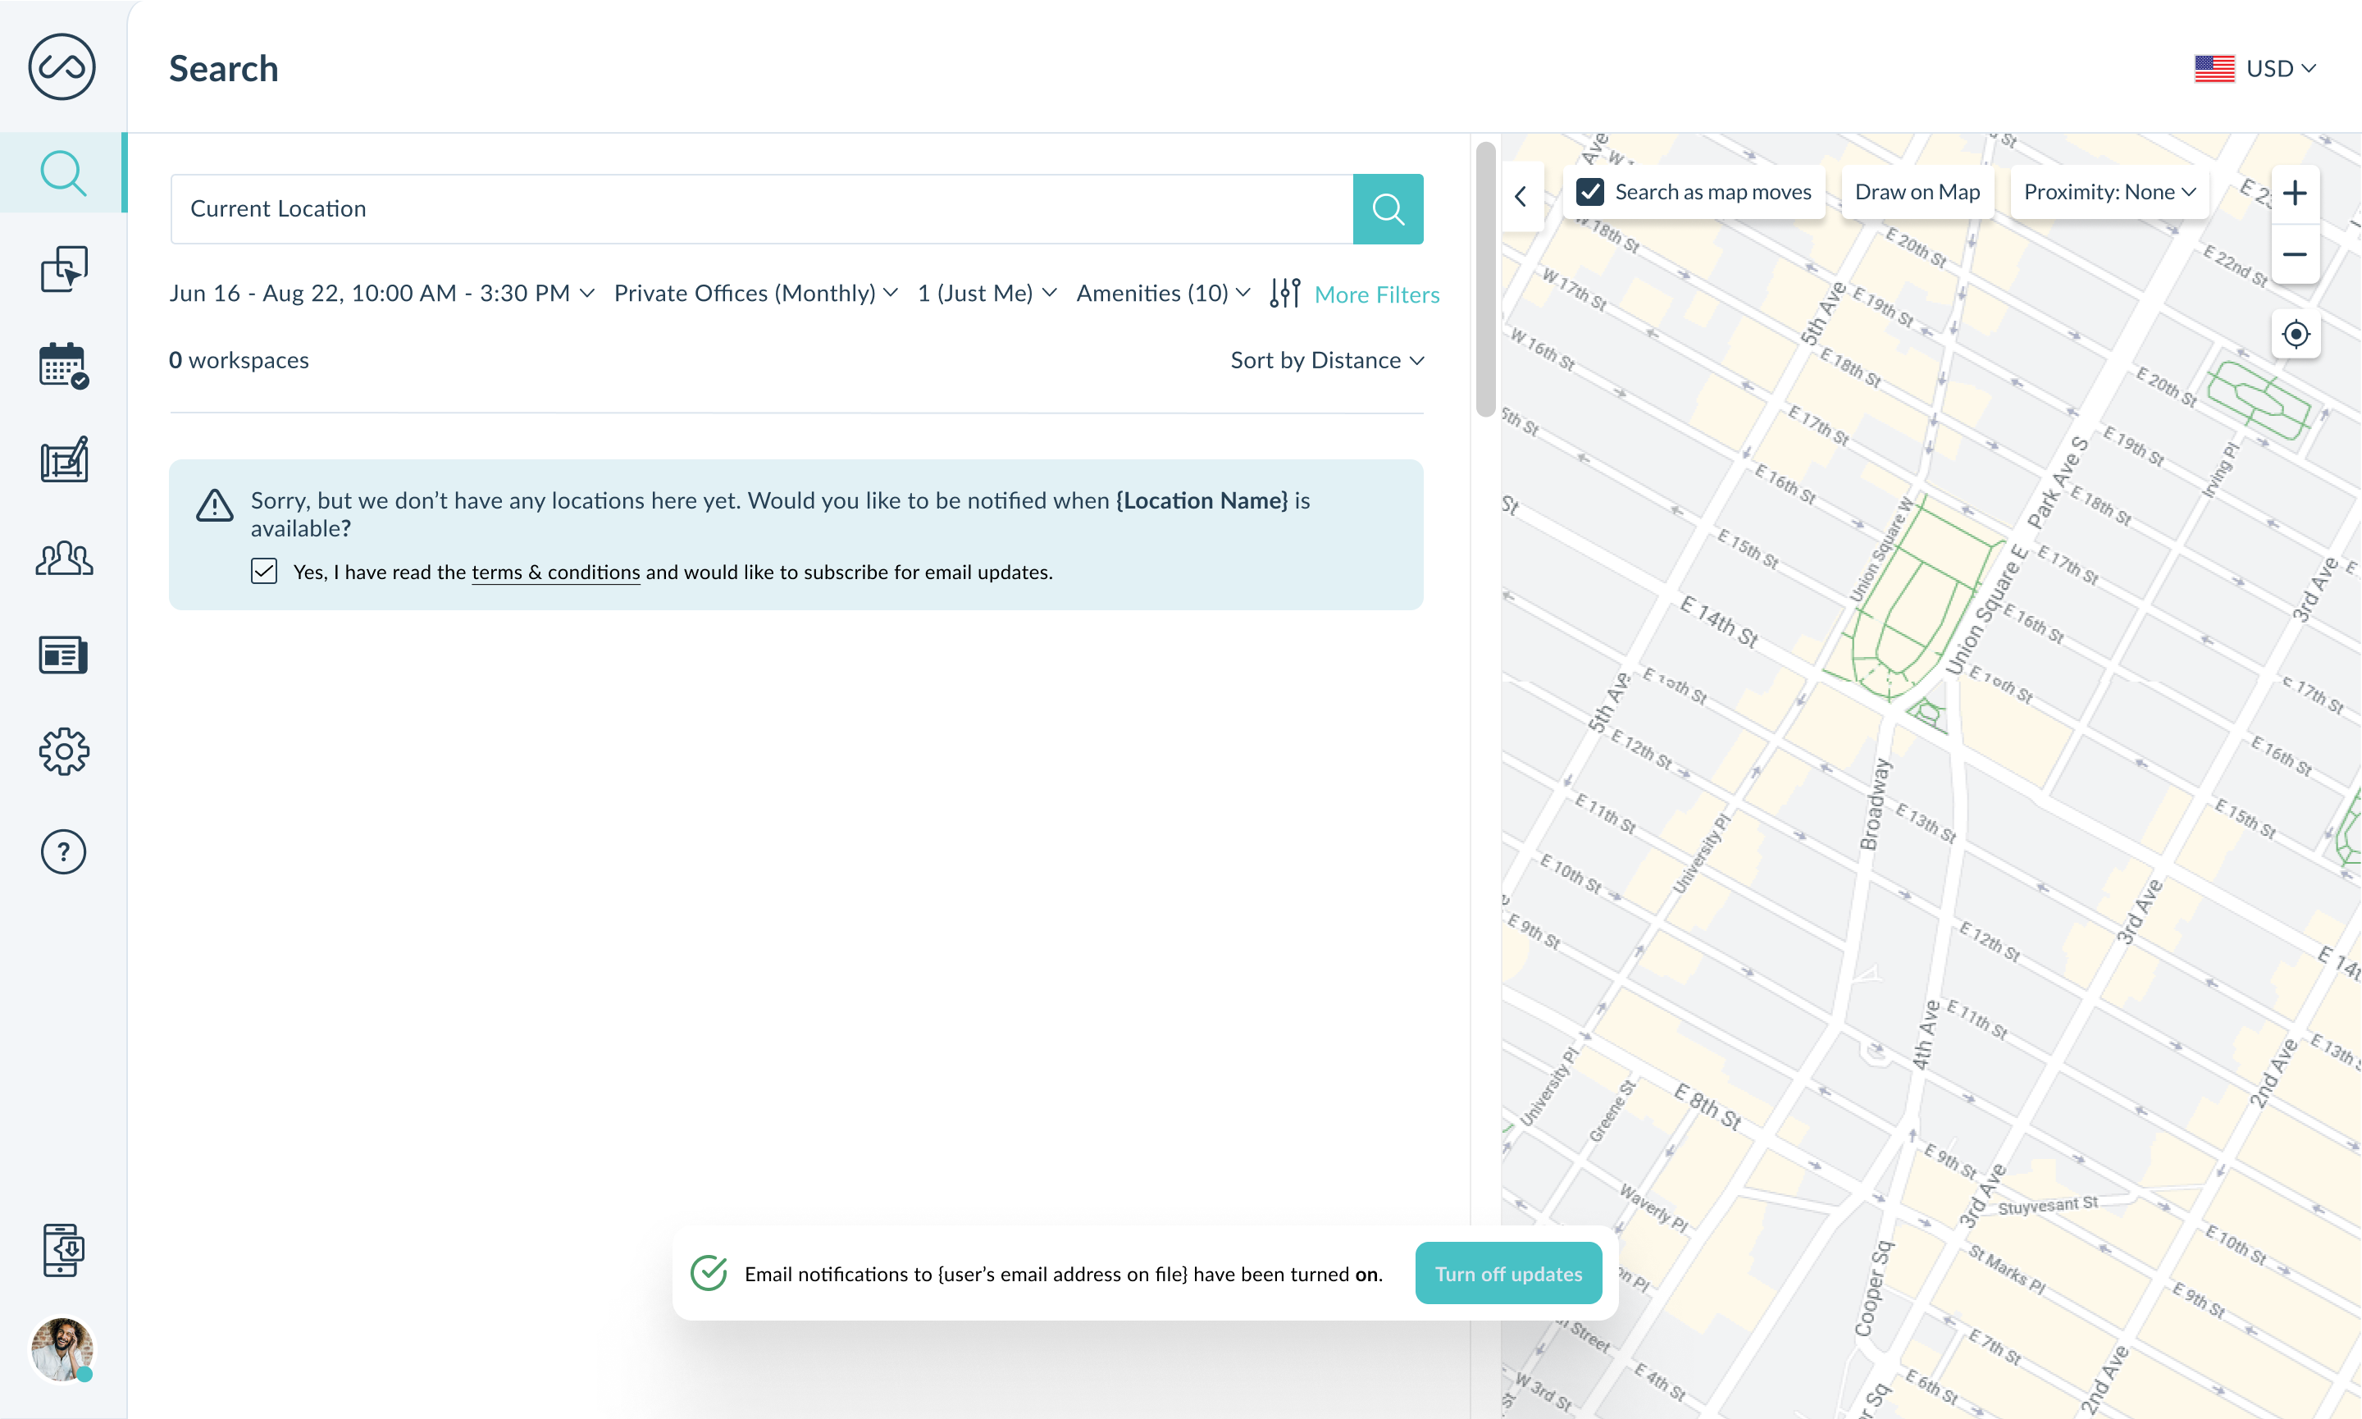Viewport: 2362px width, 1419px height.
Task: Expand the Proximity: None dropdown
Action: (2109, 192)
